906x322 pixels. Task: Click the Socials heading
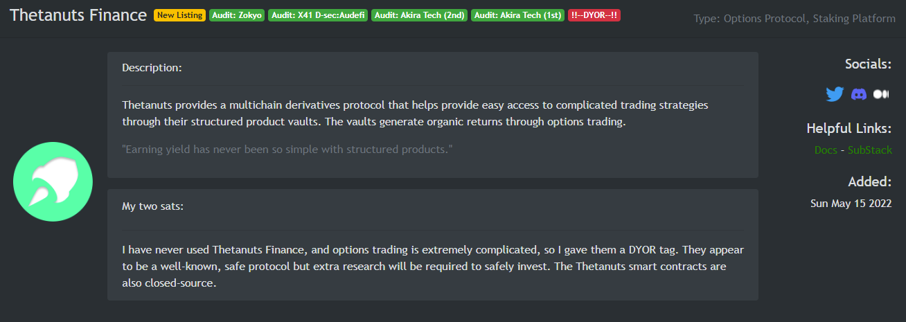coord(869,64)
